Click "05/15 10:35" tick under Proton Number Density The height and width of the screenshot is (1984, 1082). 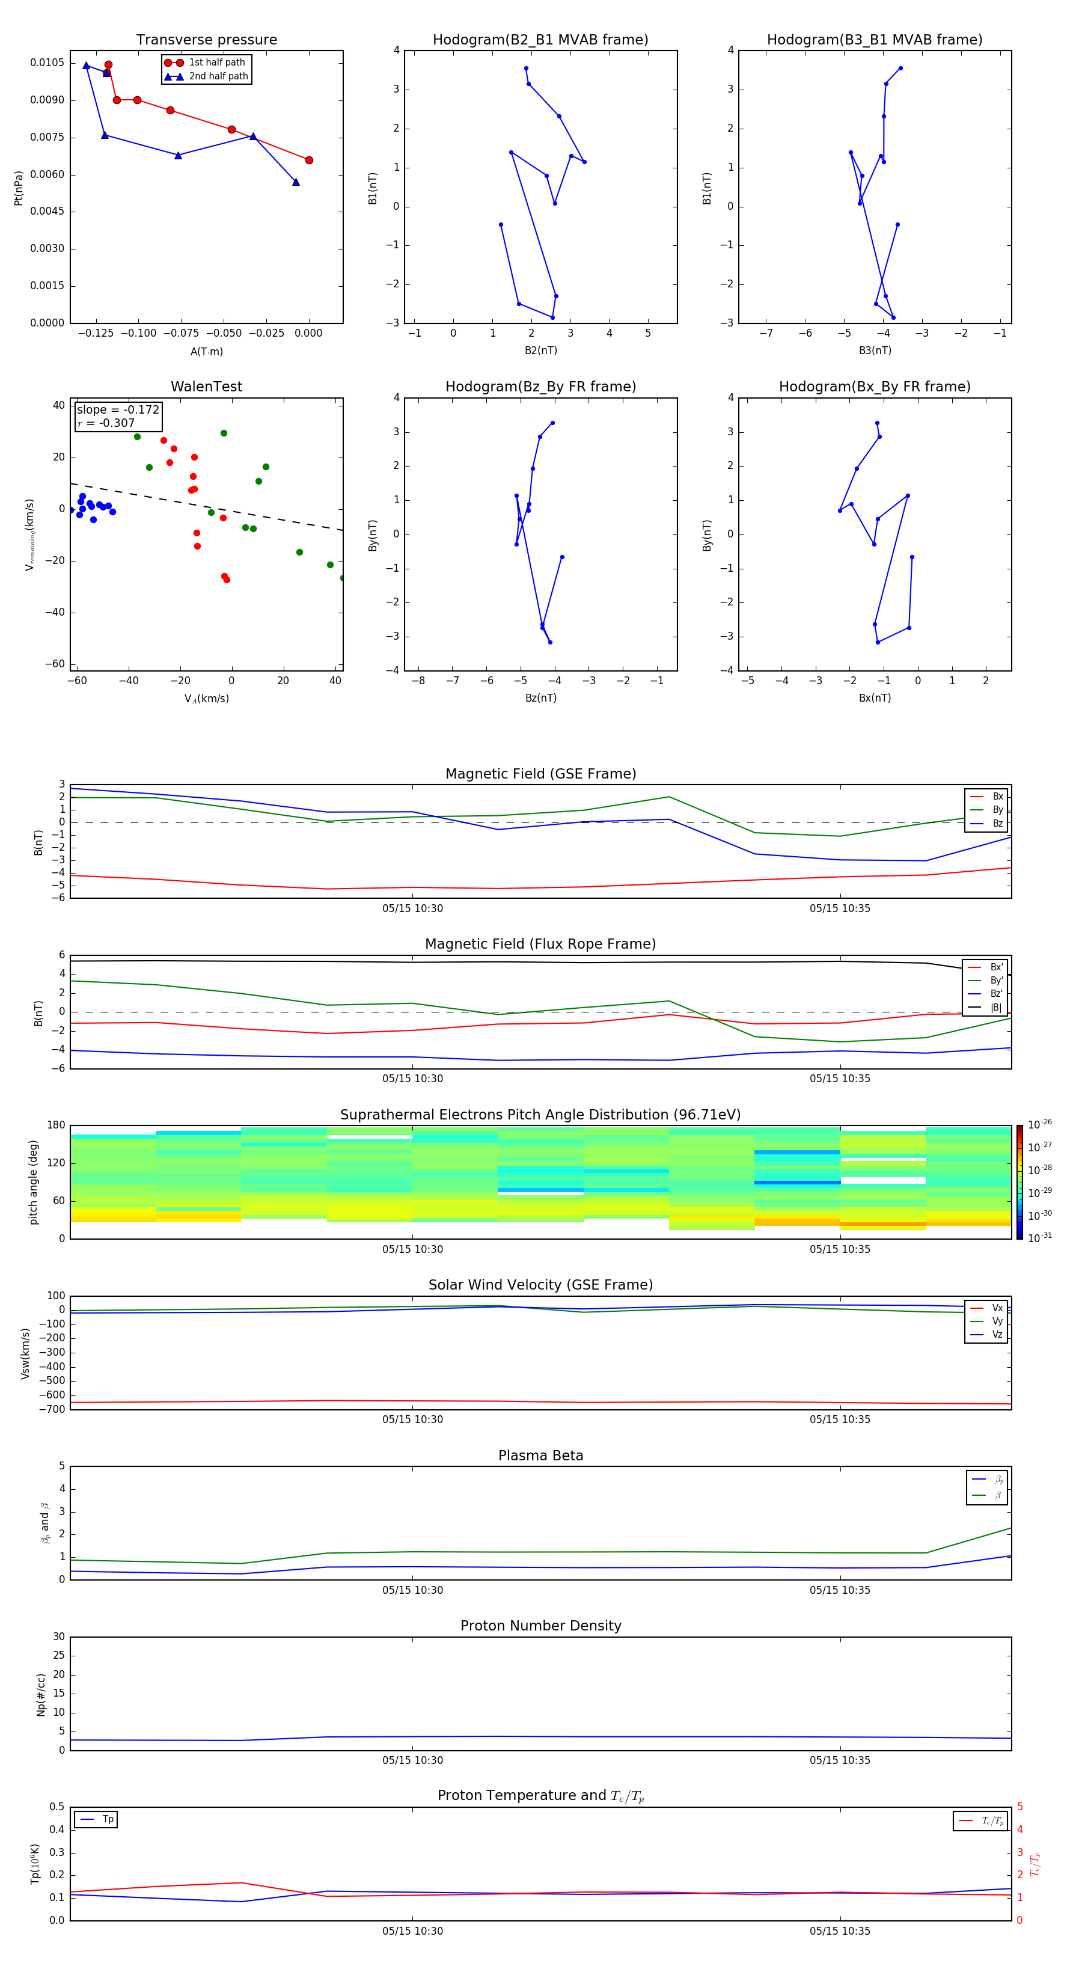(839, 1760)
